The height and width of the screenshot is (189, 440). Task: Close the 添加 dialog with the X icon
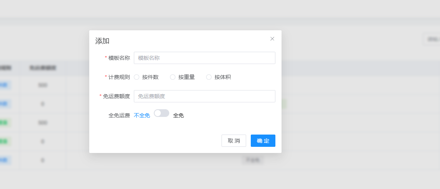[x=272, y=39]
